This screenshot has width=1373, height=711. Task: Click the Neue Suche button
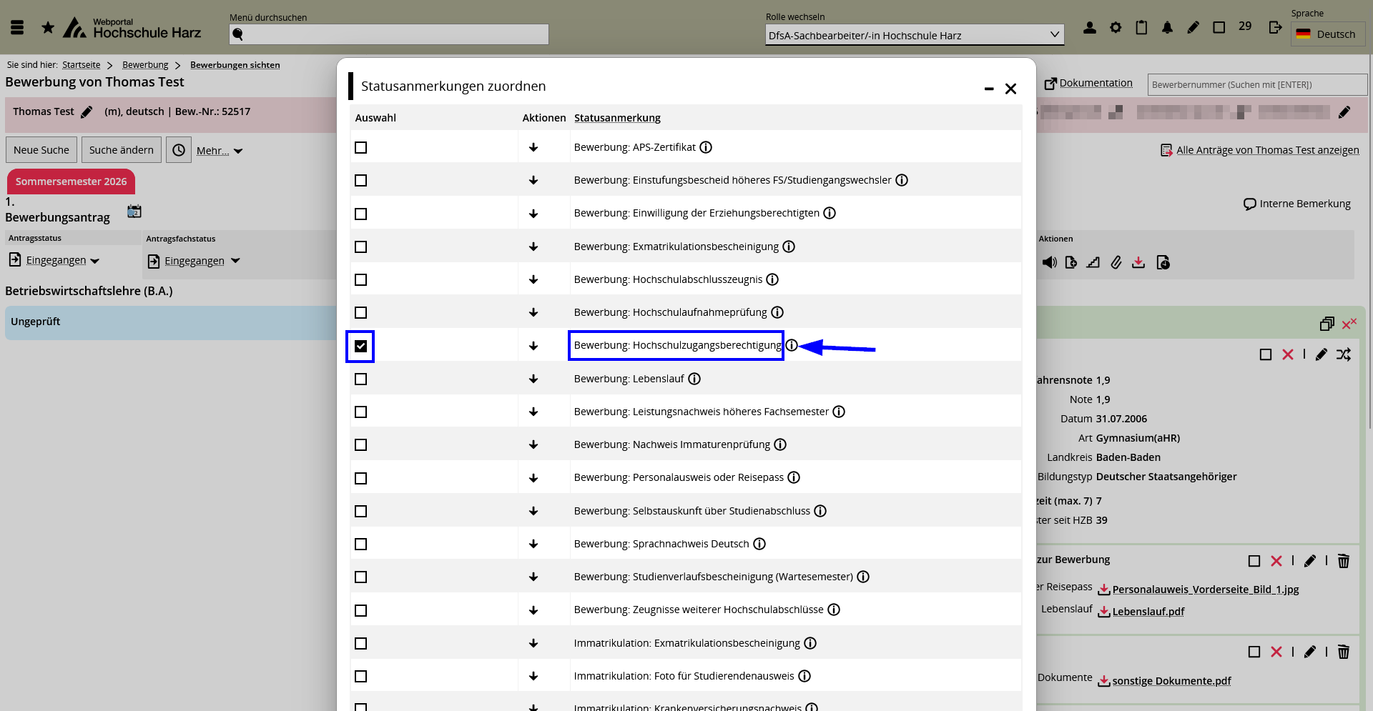41,150
